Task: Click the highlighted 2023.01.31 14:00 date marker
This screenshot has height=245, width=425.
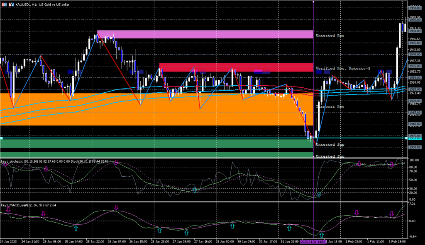Action: pyautogui.click(x=313, y=241)
